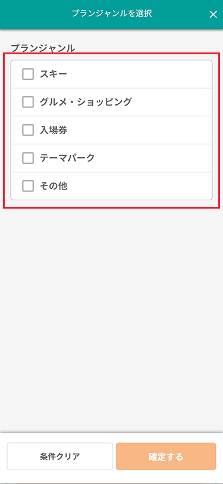Close the プランジャンルを選択 dialog with X

(x=213, y=14)
